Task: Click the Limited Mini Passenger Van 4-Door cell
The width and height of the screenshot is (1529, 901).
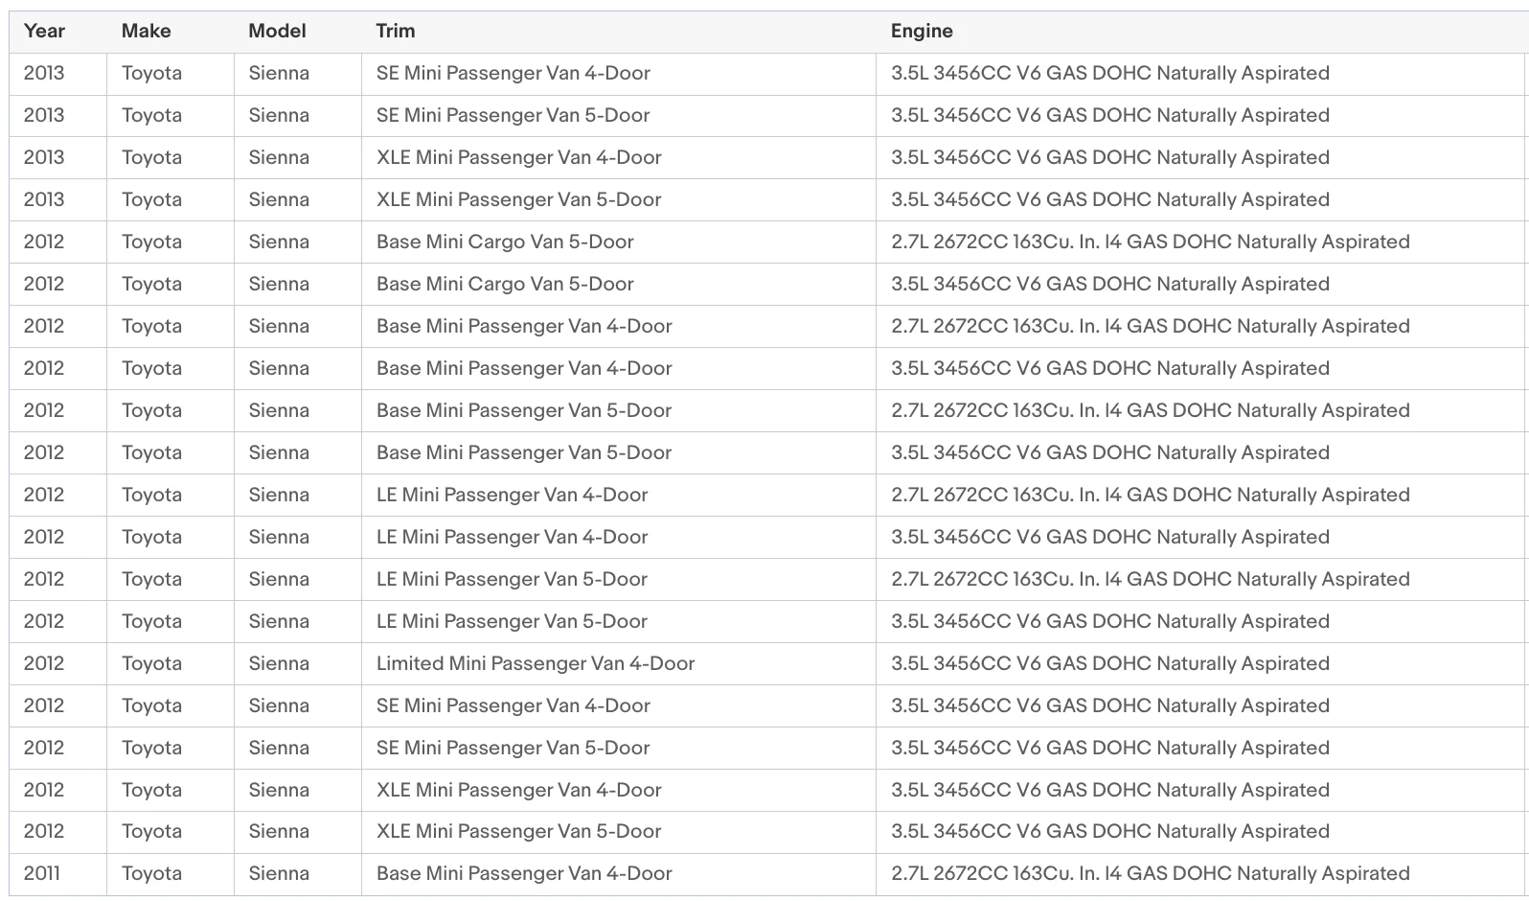Action: click(536, 663)
